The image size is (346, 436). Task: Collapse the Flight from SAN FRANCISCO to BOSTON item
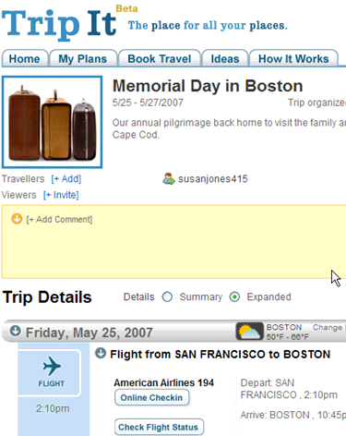click(x=101, y=353)
